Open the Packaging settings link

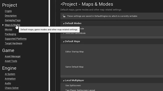tap(10, 34)
